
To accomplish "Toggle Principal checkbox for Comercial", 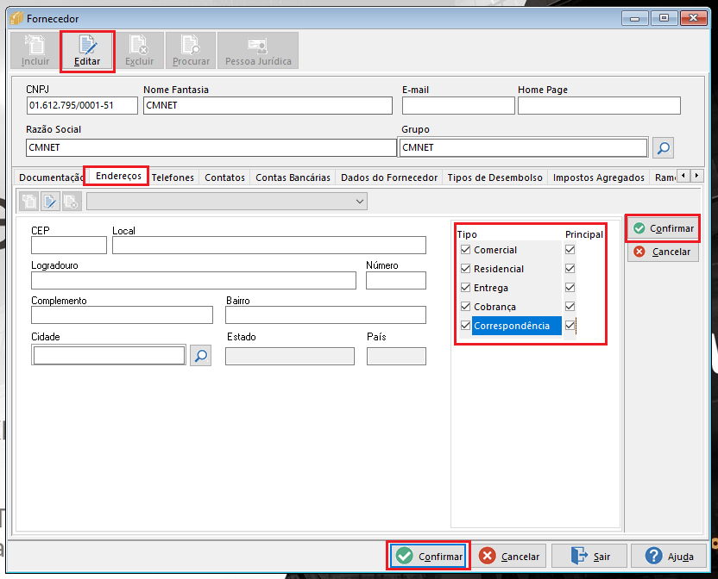I will (x=570, y=250).
